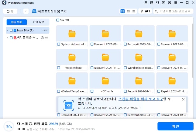Open the System Volume Inf... folder thumbnail
The image size is (196, 137).
point(72,34)
